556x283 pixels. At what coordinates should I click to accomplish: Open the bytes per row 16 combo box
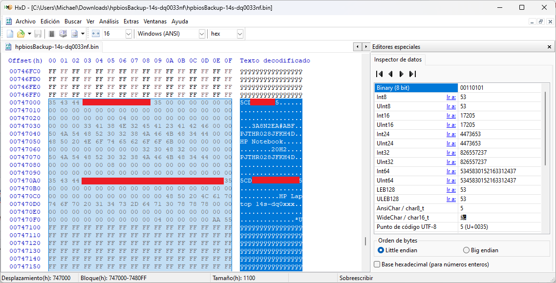click(117, 34)
